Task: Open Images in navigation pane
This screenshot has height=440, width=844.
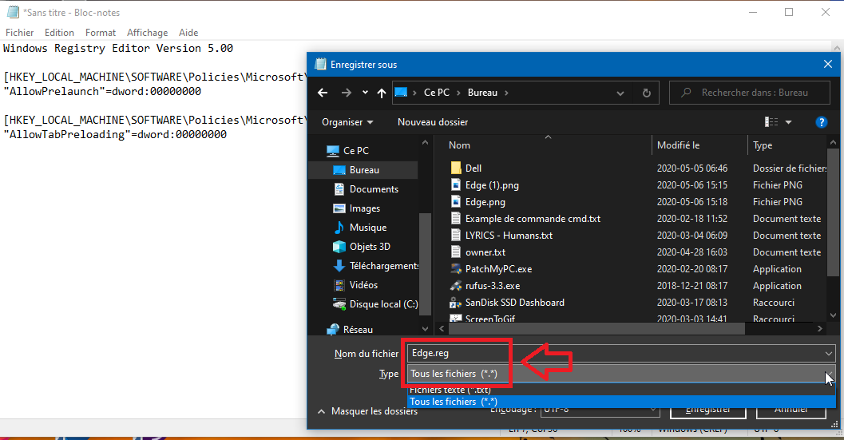Action: (364, 208)
